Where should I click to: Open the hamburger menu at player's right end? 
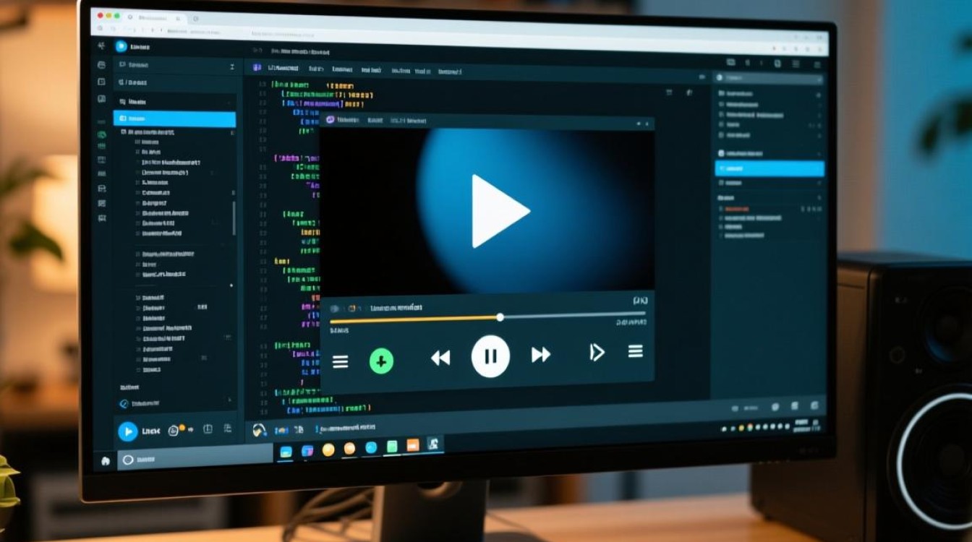pos(635,351)
